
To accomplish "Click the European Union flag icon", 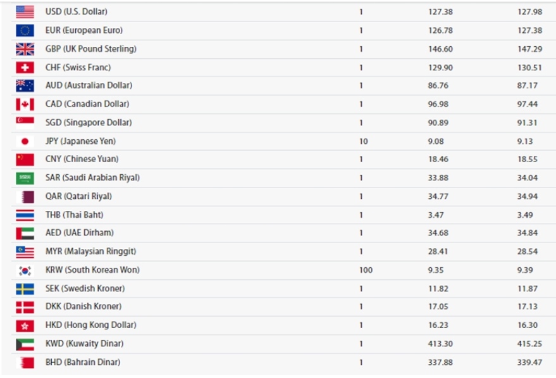I will pyautogui.click(x=25, y=30).
